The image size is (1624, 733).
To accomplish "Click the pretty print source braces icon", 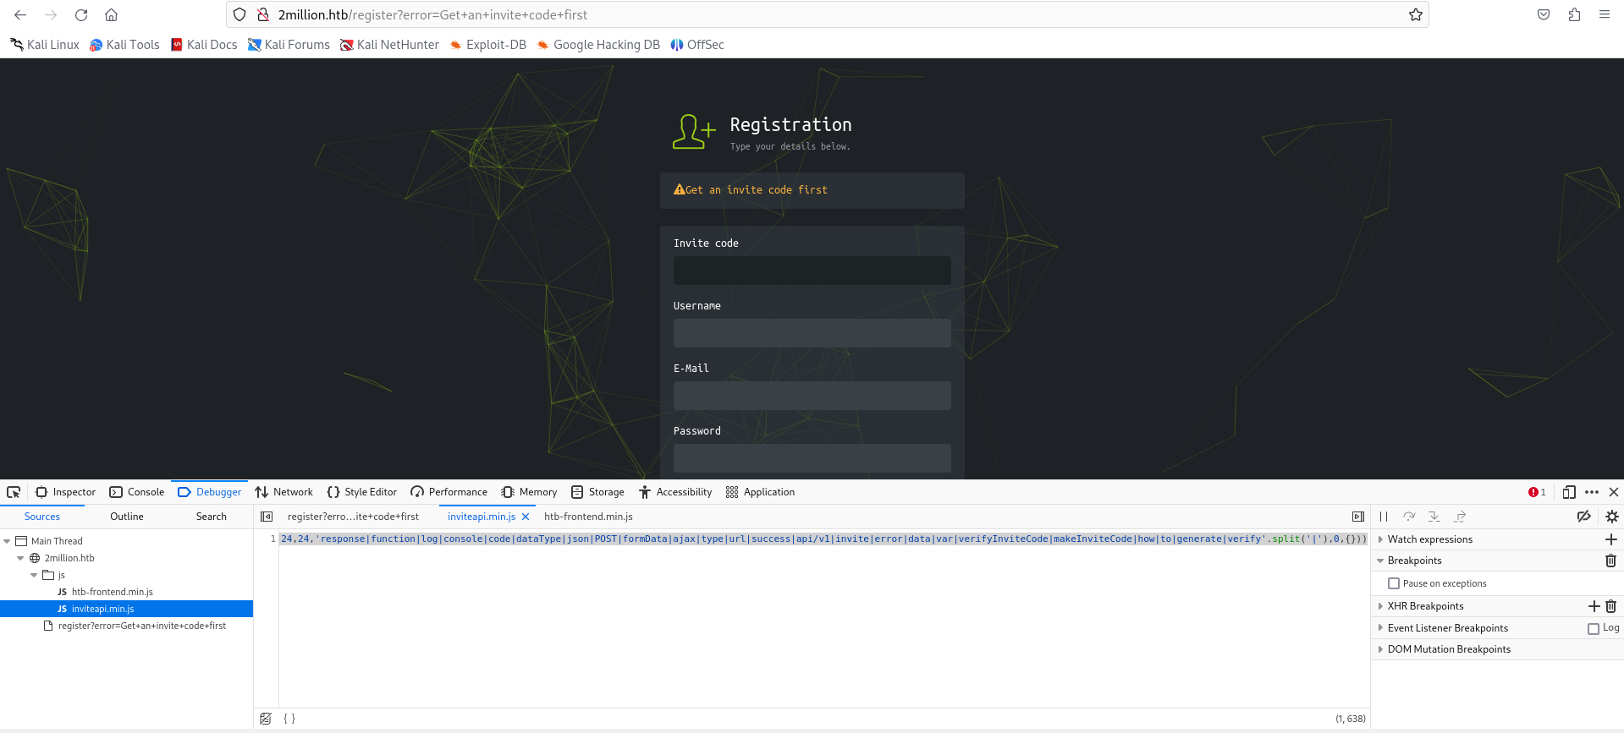I will [289, 719].
